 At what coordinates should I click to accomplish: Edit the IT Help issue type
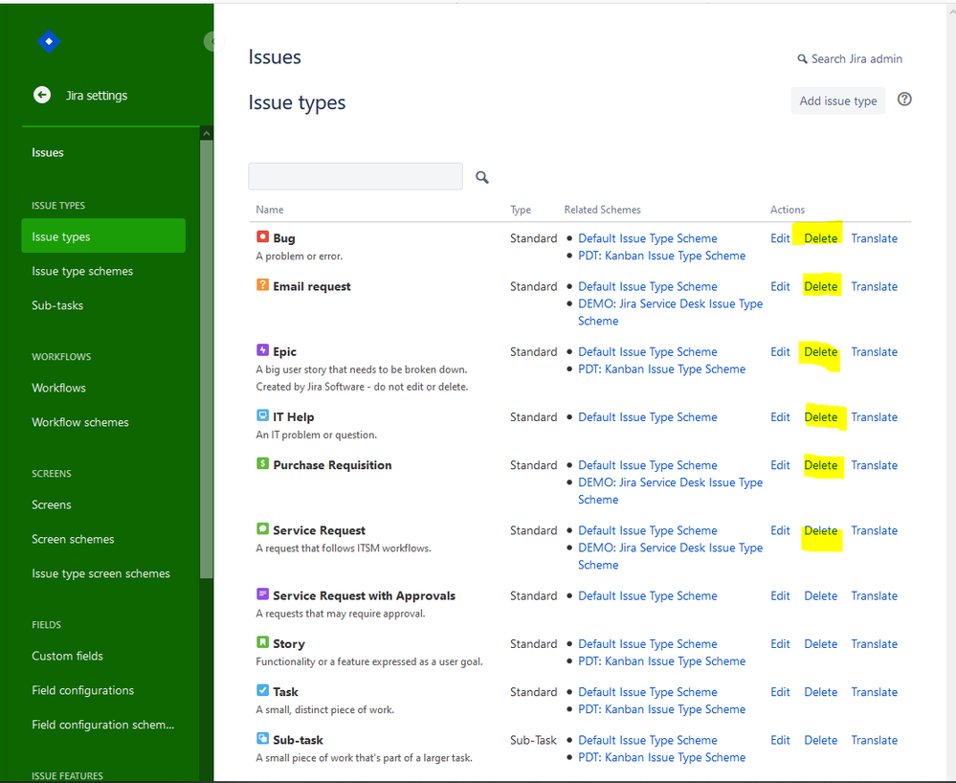(x=780, y=417)
